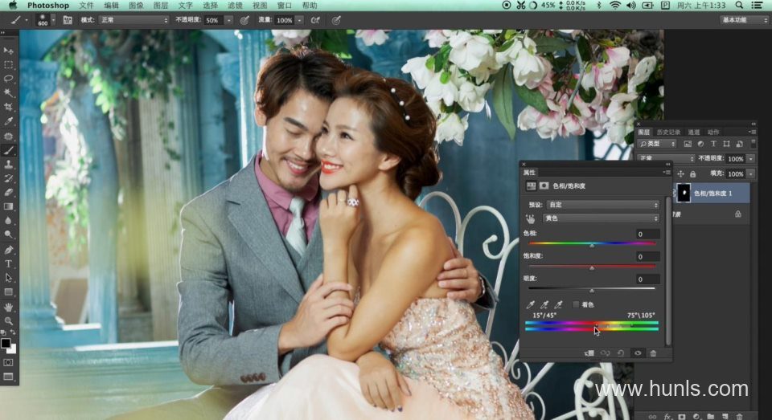Select the Move tool
The image size is (772, 420).
[8, 51]
